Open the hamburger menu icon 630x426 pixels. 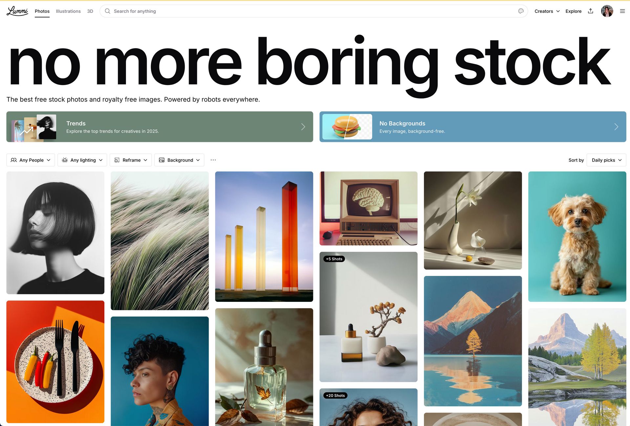(x=622, y=11)
